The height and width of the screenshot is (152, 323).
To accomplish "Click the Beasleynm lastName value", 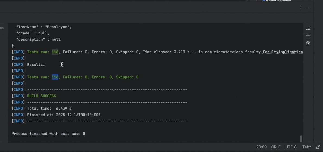I will click(58, 27).
